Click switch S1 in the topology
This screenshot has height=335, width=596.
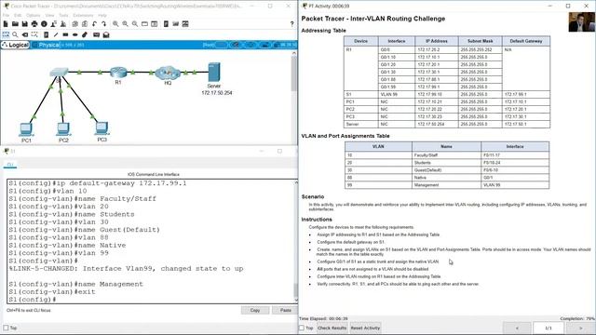click(59, 73)
